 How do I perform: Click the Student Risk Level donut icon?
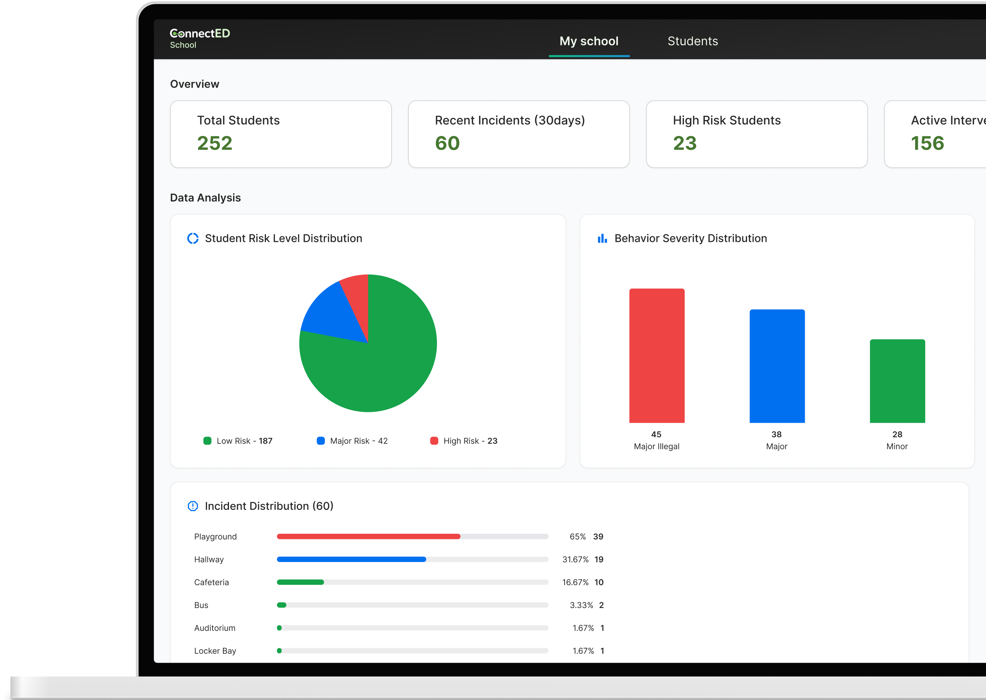pos(193,238)
